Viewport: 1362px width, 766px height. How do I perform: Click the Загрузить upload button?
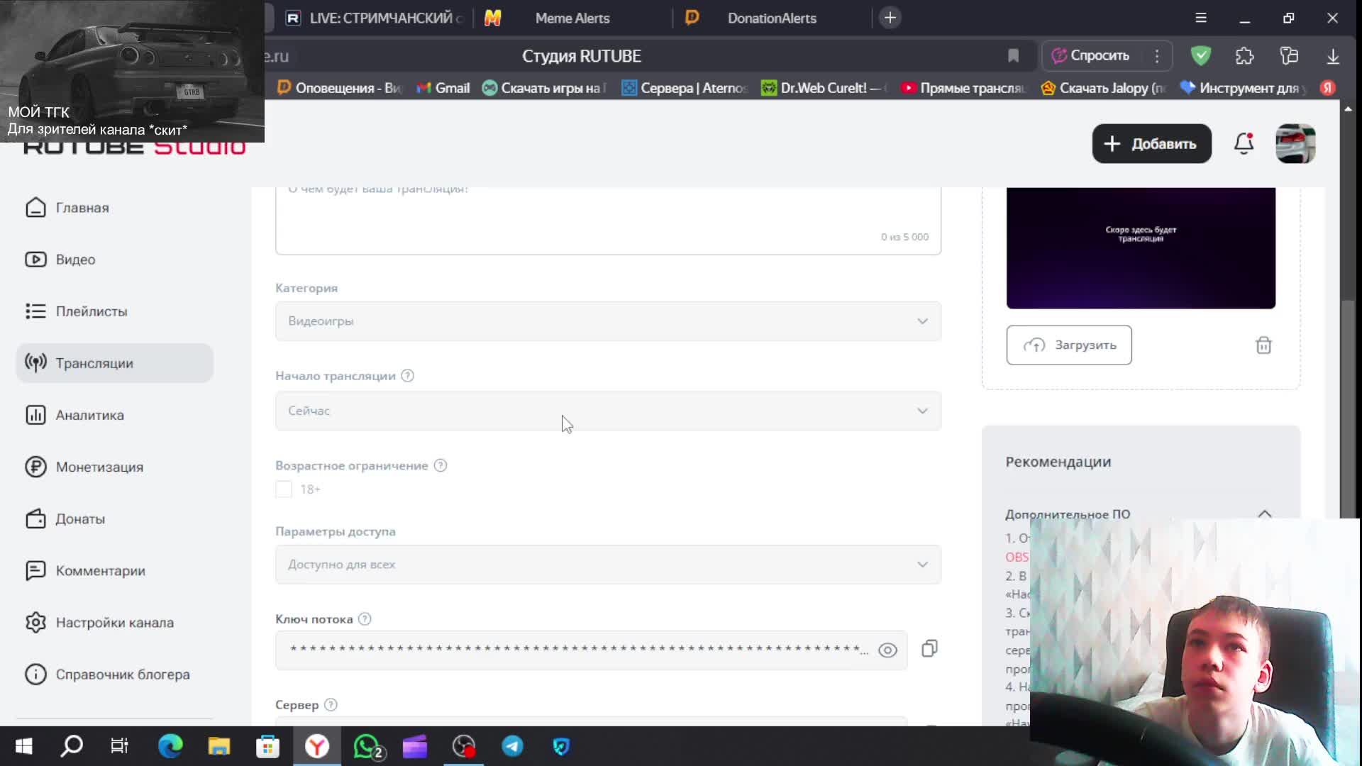coord(1068,345)
